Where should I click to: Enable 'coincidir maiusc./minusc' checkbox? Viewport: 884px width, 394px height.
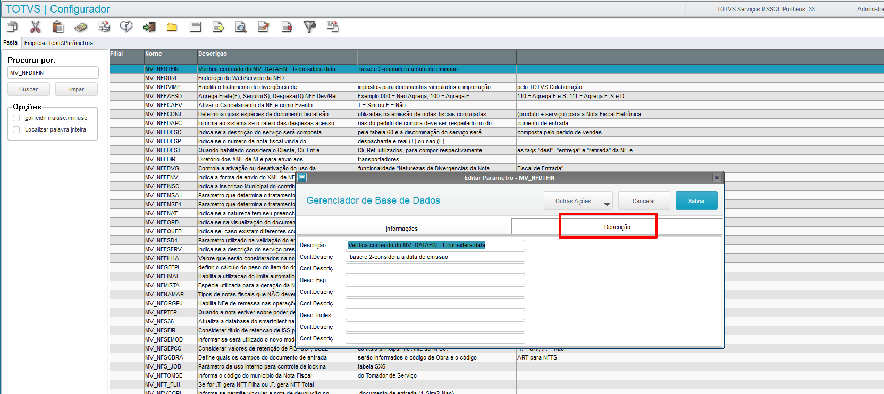(16, 118)
